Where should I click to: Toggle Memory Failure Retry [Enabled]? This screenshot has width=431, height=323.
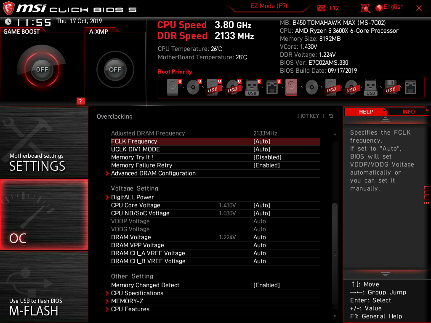pyautogui.click(x=215, y=165)
